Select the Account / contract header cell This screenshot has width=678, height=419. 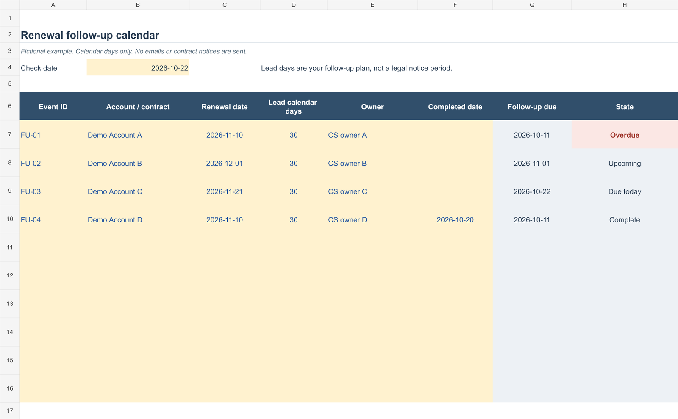(138, 107)
